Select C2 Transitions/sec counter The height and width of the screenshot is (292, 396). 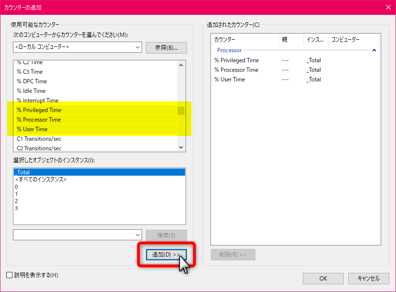point(97,148)
